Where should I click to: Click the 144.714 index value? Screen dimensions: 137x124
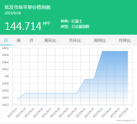(23, 26)
